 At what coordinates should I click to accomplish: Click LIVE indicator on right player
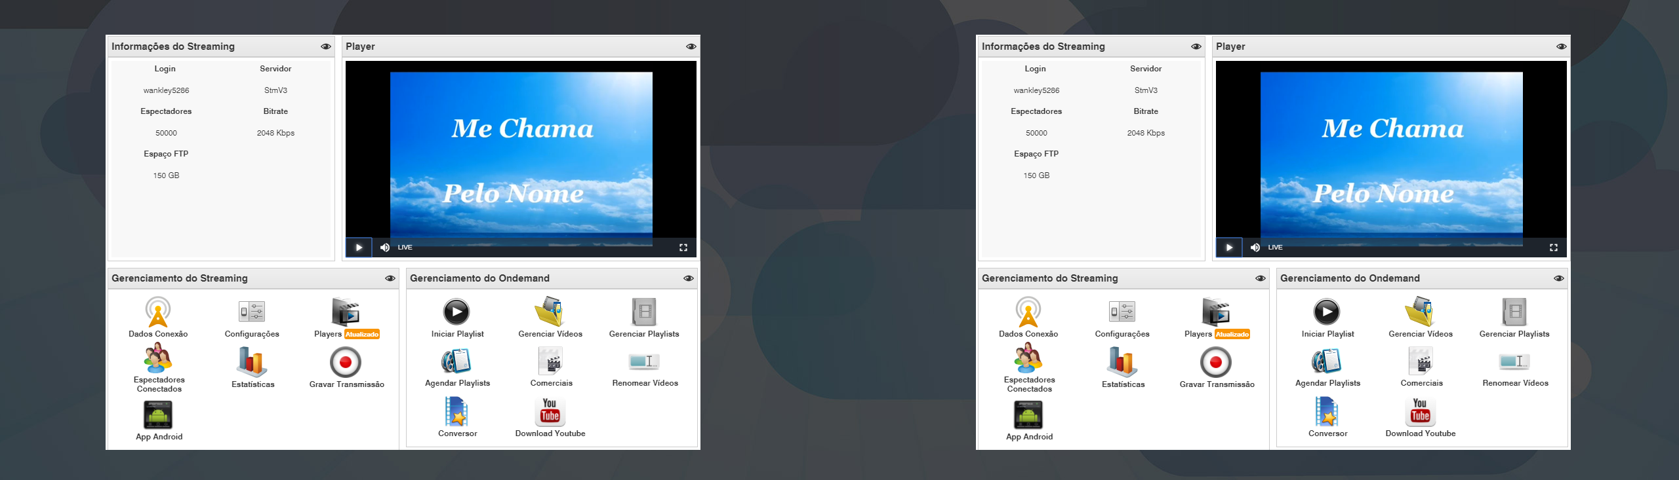point(1276,248)
